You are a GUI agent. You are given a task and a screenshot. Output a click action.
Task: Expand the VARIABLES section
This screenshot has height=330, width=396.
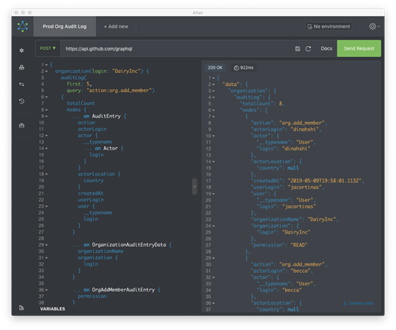(x=53, y=309)
